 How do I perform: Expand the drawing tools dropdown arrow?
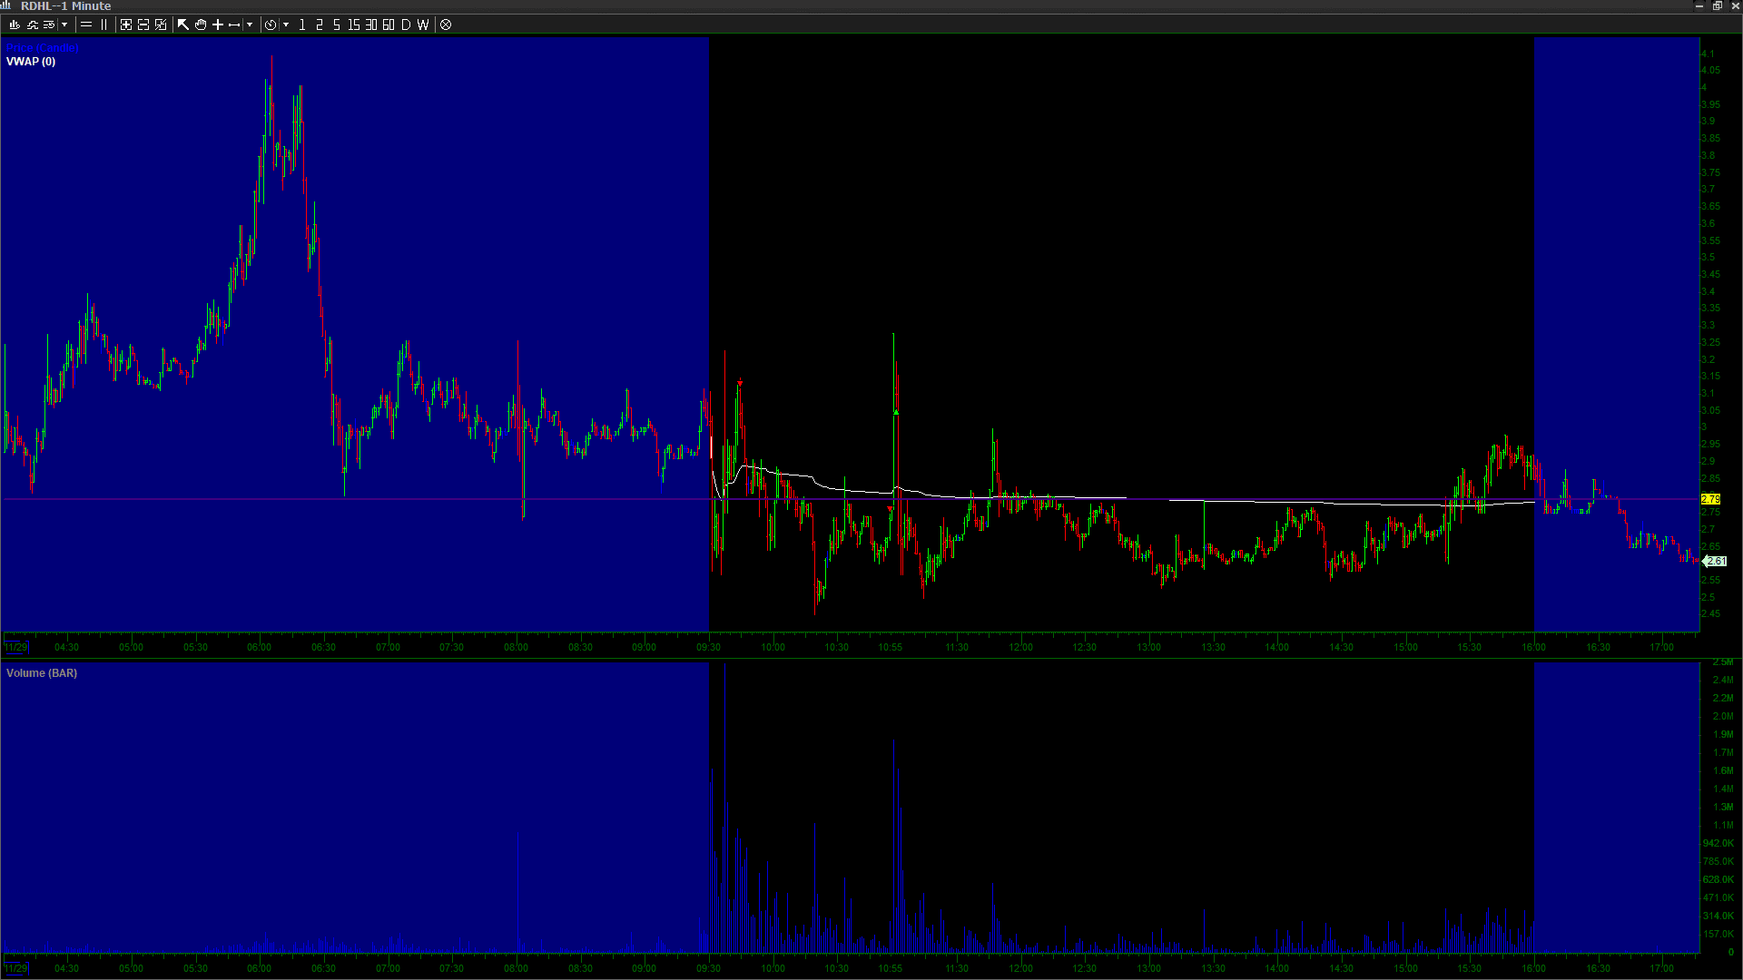(x=250, y=24)
